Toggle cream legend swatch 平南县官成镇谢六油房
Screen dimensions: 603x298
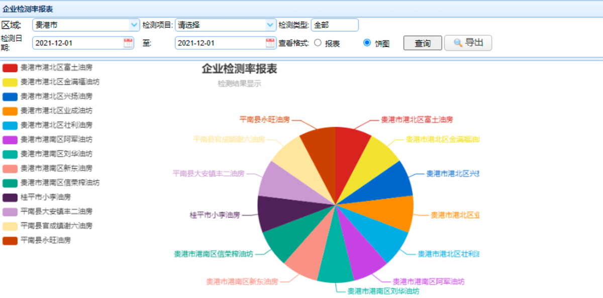pos(10,226)
